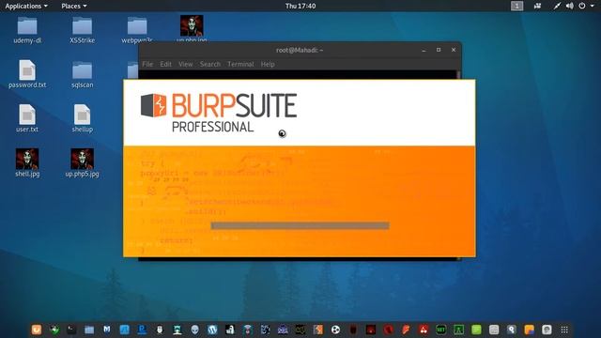Open Terminal menu in terminal window

240,64
